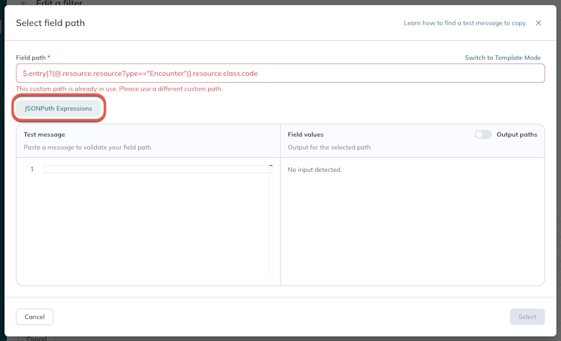
Task: Click the 'Select field path' title
Action: (x=50, y=23)
